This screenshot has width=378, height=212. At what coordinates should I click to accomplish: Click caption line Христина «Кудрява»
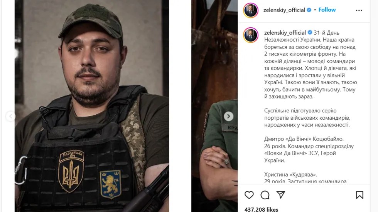coord(290,175)
